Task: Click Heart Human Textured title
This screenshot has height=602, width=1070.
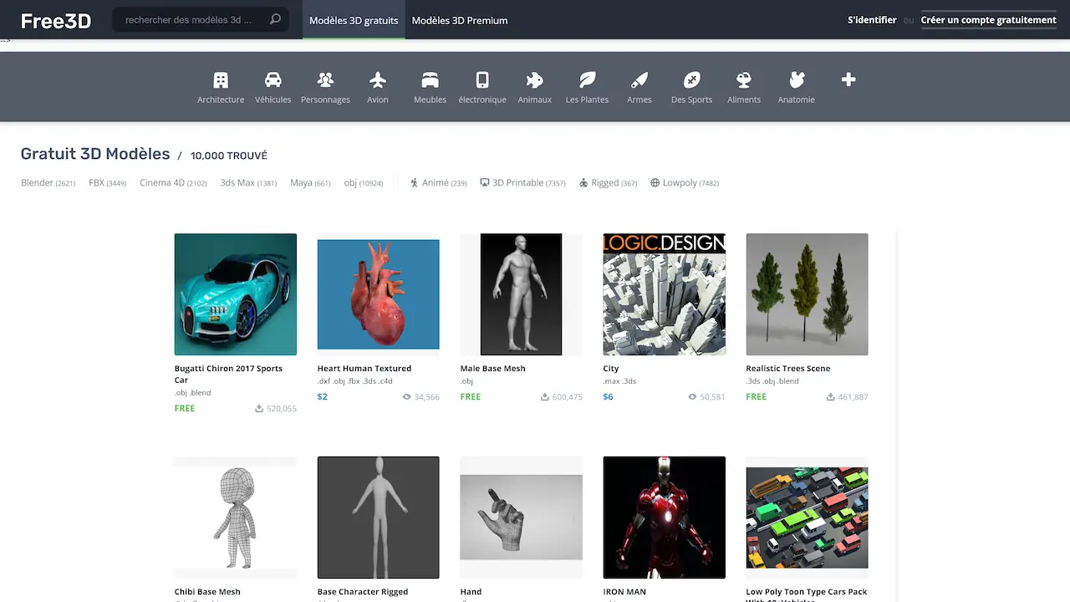Action: coord(364,368)
